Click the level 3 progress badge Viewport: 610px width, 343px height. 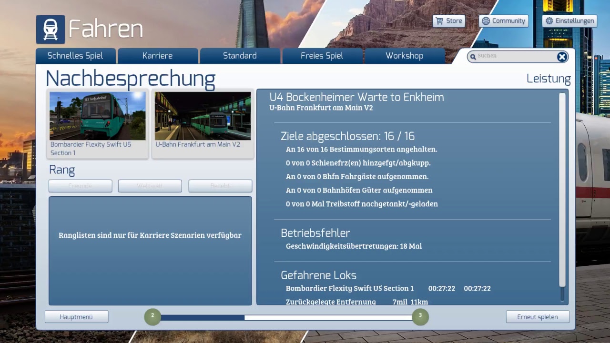(x=420, y=317)
